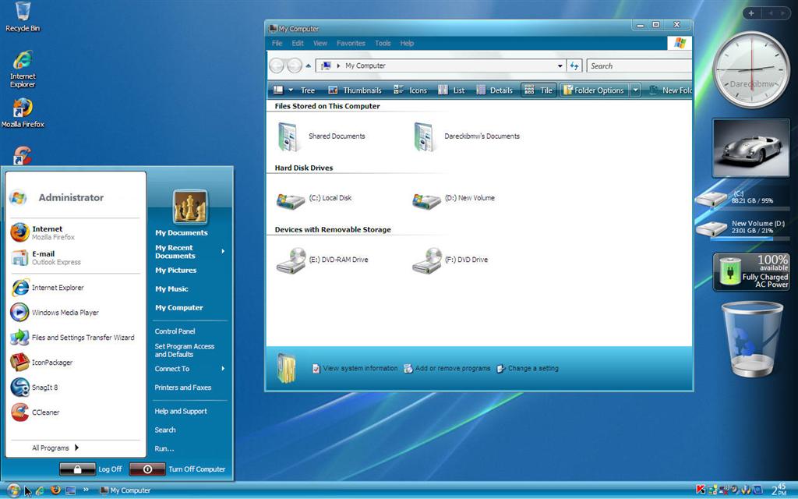The height and width of the screenshot is (499, 798).
Task: Open Files and Settings Transfer Wizard
Action: click(x=74, y=338)
